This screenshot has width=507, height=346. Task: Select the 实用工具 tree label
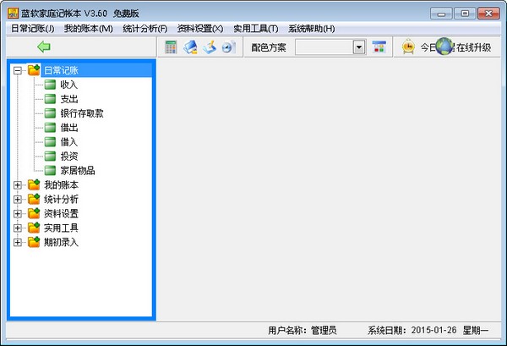pos(61,228)
